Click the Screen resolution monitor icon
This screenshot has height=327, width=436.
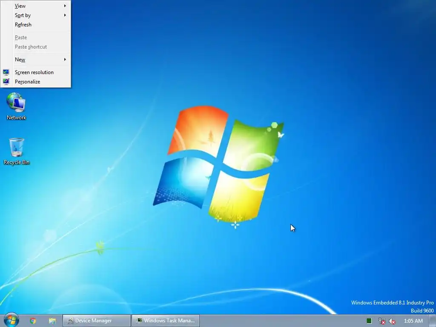point(6,72)
